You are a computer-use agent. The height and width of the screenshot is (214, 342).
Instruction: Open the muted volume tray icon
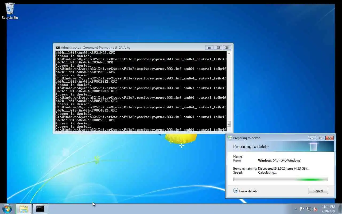point(315,209)
